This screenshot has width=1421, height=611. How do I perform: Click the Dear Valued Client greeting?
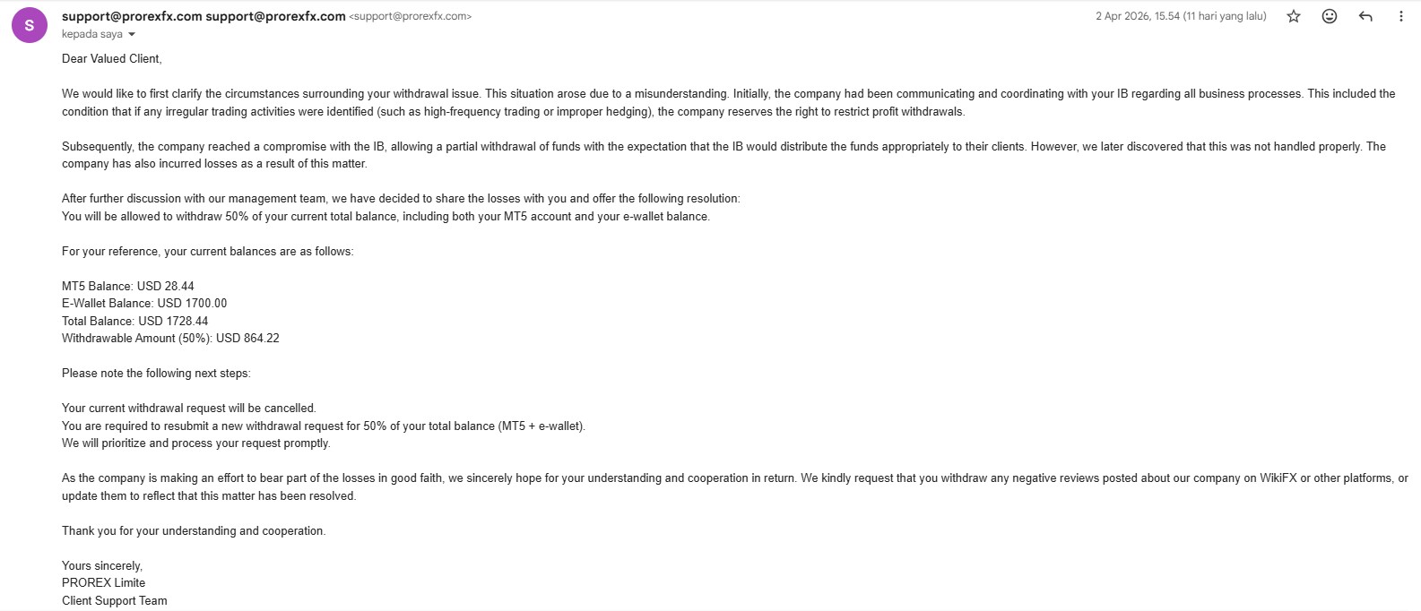click(x=112, y=58)
